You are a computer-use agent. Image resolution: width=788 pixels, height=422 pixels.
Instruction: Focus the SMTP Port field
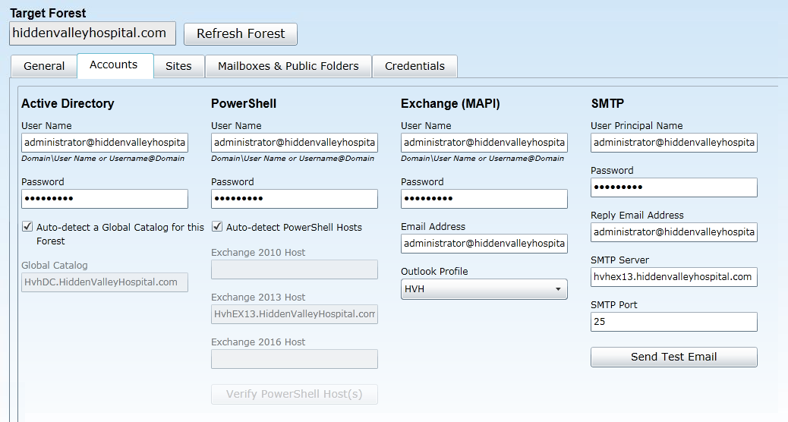pyautogui.click(x=674, y=322)
